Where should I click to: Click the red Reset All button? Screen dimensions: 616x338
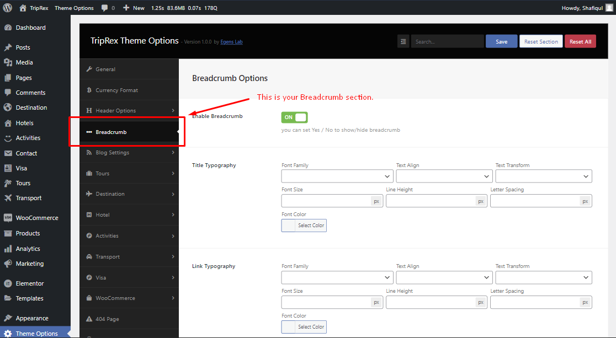580,41
